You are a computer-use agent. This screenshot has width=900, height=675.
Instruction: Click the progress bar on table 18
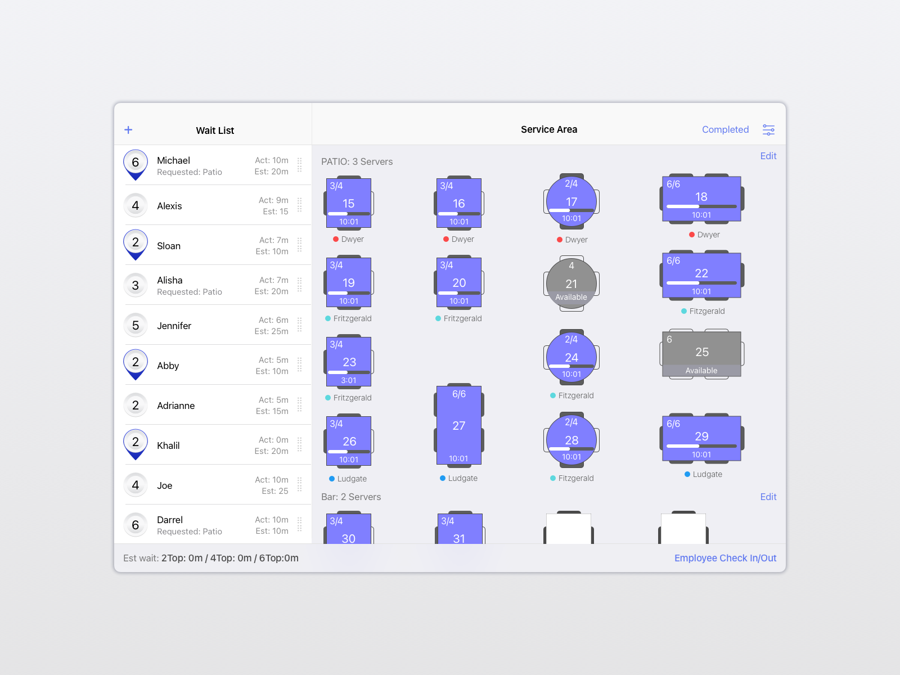[x=701, y=206]
